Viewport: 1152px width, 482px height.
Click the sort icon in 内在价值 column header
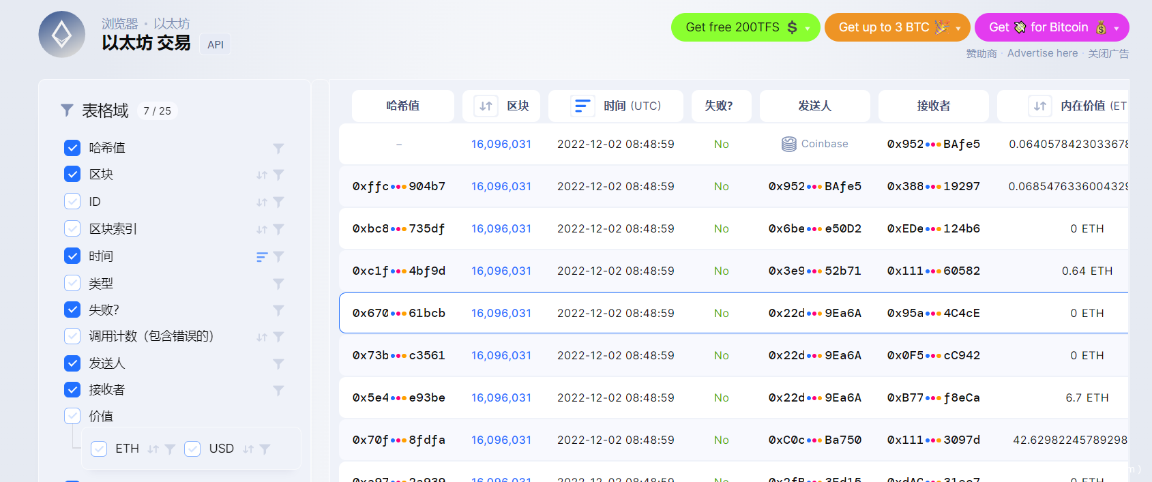pyautogui.click(x=1039, y=106)
